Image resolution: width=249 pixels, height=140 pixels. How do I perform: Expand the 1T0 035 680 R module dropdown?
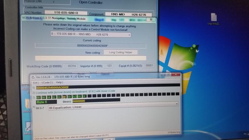coord(129,35)
